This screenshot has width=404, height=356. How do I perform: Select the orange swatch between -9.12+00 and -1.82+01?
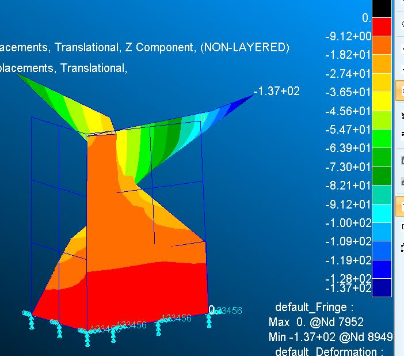pyautogui.click(x=382, y=46)
